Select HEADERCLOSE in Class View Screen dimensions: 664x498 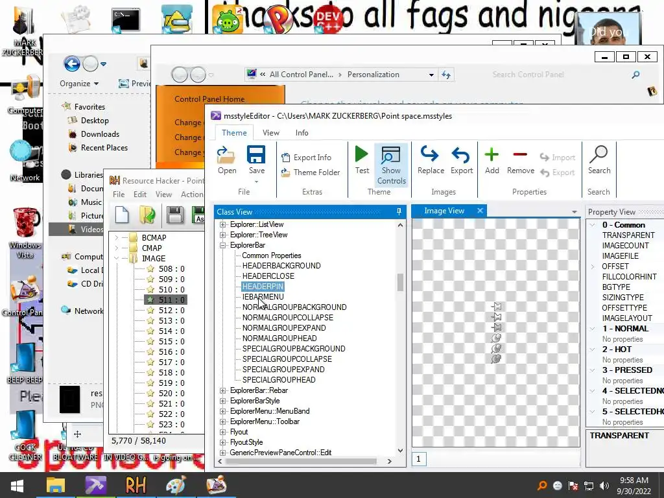pyautogui.click(x=268, y=276)
